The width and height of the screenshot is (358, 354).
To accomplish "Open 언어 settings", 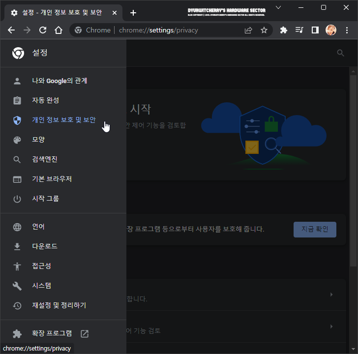I will [63, 227].
